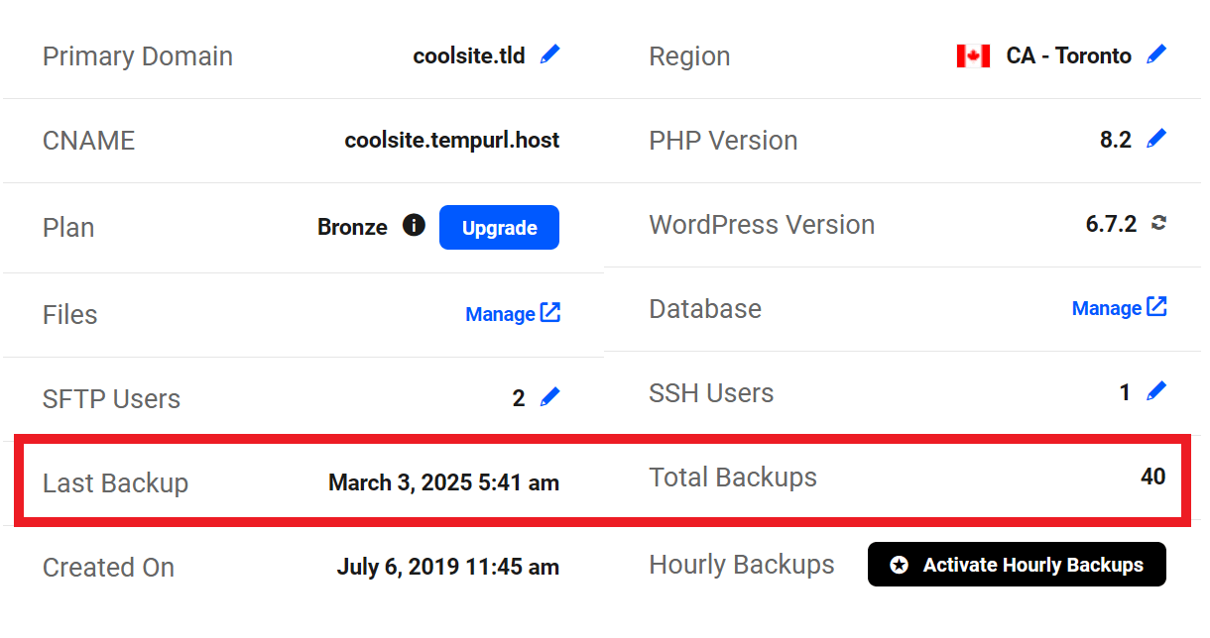Refresh the WordPress Version 6.7.2 icon
This screenshot has height=638, width=1210.
click(1158, 223)
